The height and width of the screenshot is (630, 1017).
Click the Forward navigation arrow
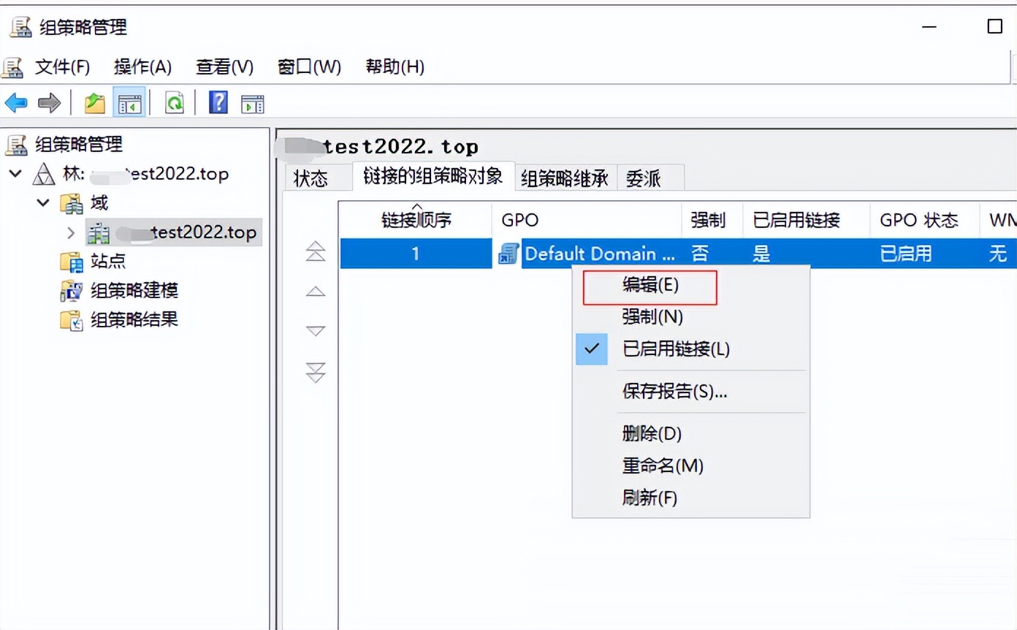[49, 102]
